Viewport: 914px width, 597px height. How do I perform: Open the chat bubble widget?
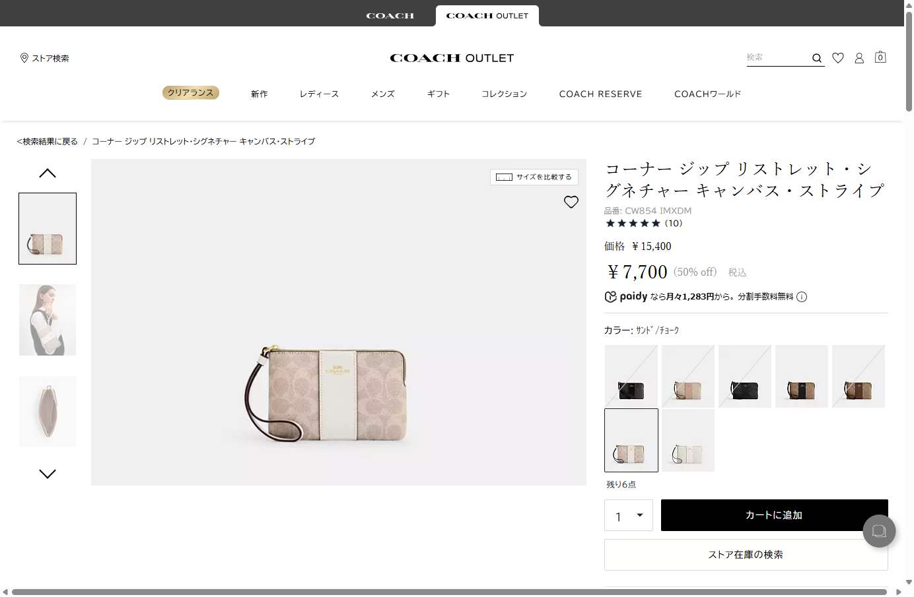[879, 531]
